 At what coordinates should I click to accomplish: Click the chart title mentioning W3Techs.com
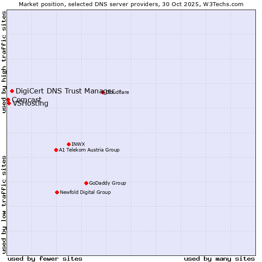pos(131,4)
